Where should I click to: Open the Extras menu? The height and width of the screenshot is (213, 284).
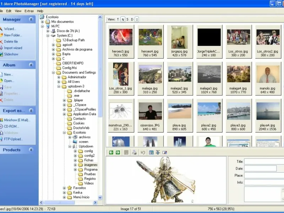pyautogui.click(x=29, y=11)
